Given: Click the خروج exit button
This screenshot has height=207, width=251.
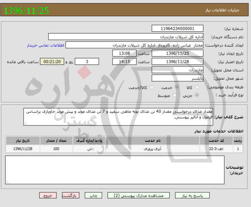Looking at the screenshot, I should (x=48, y=196).
